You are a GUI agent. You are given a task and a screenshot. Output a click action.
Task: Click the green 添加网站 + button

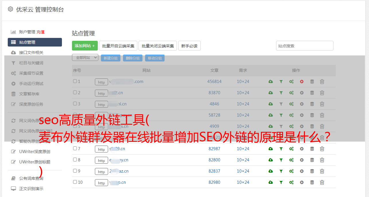click(x=85, y=46)
